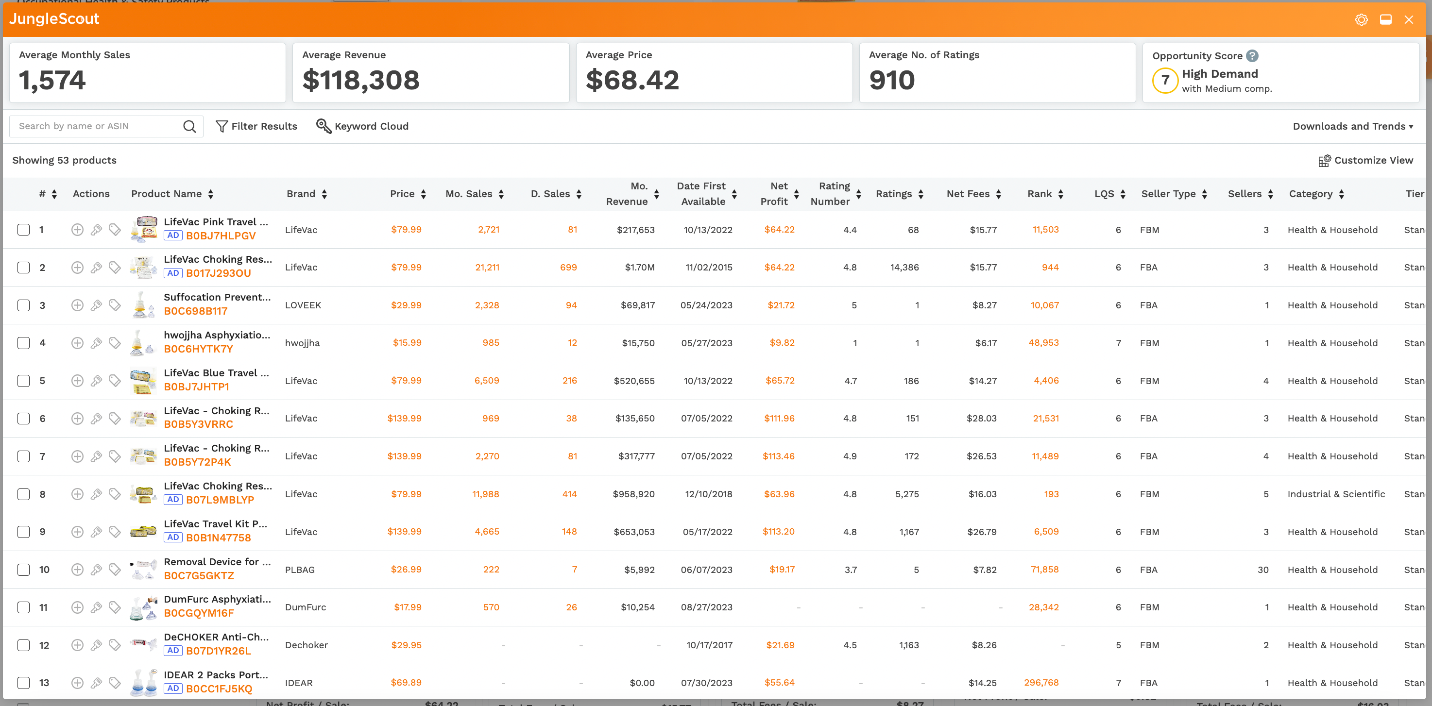
Task: Open ASIN link B0C6HYTK7Y
Action: pyautogui.click(x=199, y=349)
